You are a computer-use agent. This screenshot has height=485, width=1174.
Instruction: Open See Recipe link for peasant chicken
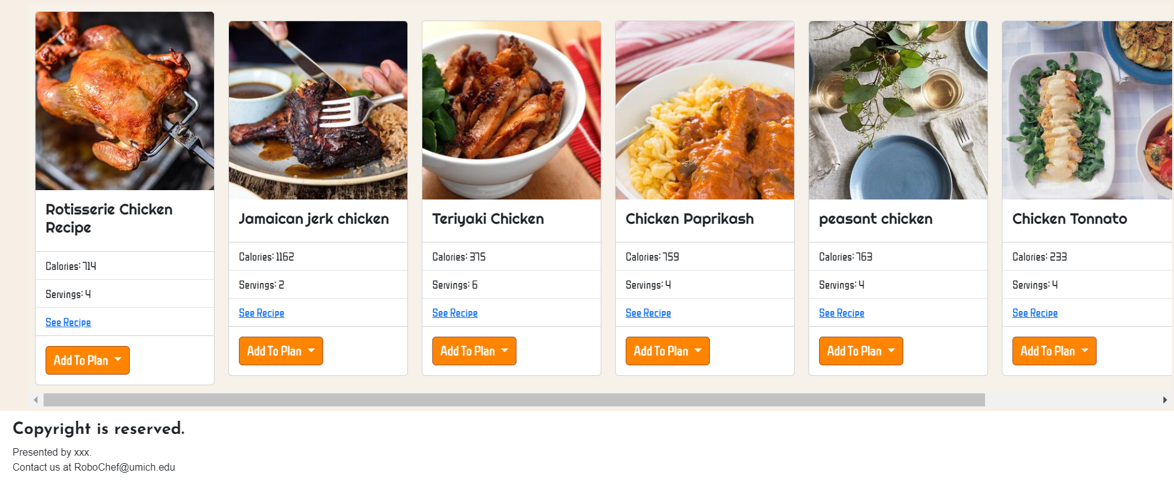[842, 313]
